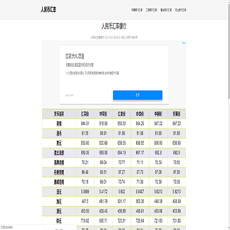Viewport: 230px width, 230px height.
Task: Click 日元 汇卖价 cell
Action: point(121,192)
